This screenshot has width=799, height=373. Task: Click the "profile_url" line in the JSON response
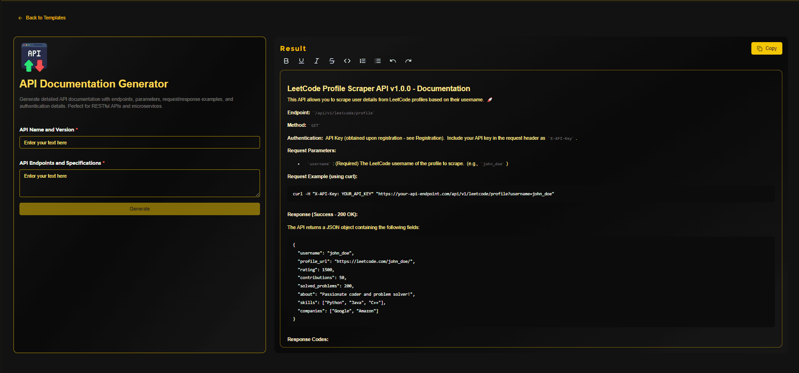[x=356, y=261]
